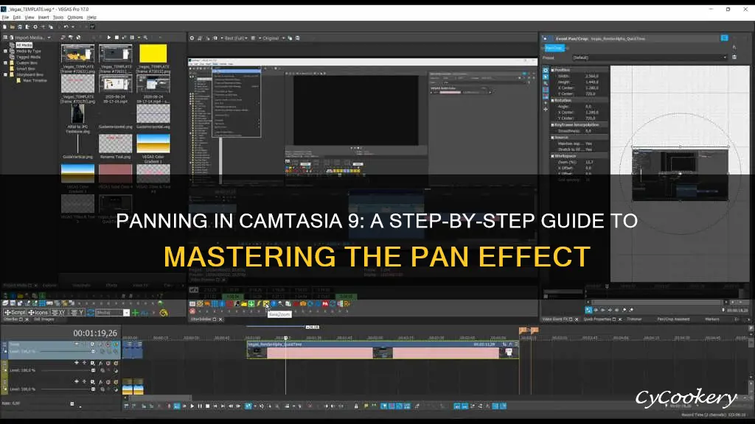Screen dimensions: 755x424
Task: Click the Script button in Uberbar
Action: pyautogui.click(x=15, y=312)
